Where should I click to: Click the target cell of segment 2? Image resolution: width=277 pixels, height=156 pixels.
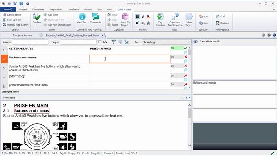(x=130, y=59)
